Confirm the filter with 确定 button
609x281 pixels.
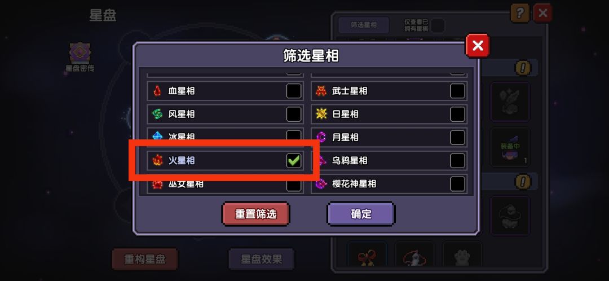pyautogui.click(x=361, y=214)
